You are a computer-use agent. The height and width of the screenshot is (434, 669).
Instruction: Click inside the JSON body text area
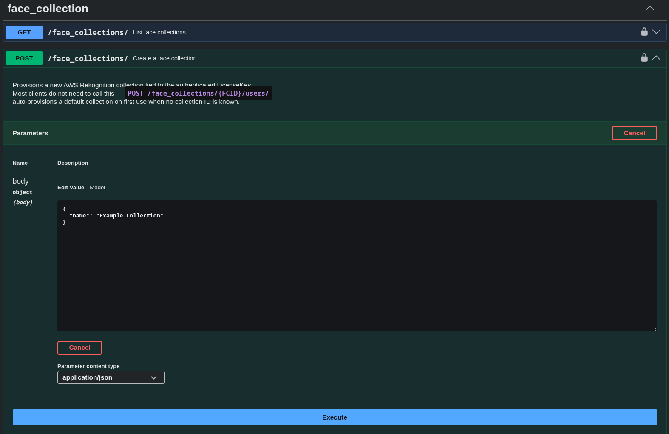coord(357,266)
